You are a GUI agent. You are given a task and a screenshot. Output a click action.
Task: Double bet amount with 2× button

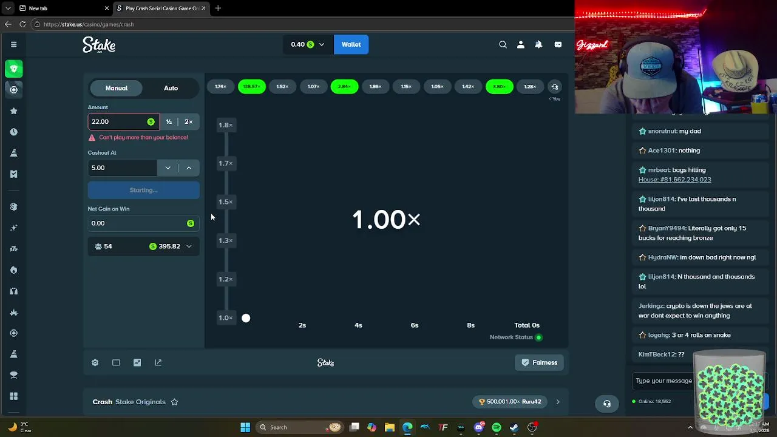pos(189,121)
